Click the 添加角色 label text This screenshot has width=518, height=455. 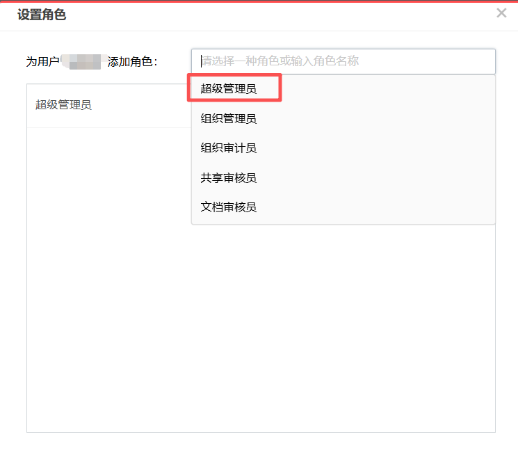[x=132, y=61]
